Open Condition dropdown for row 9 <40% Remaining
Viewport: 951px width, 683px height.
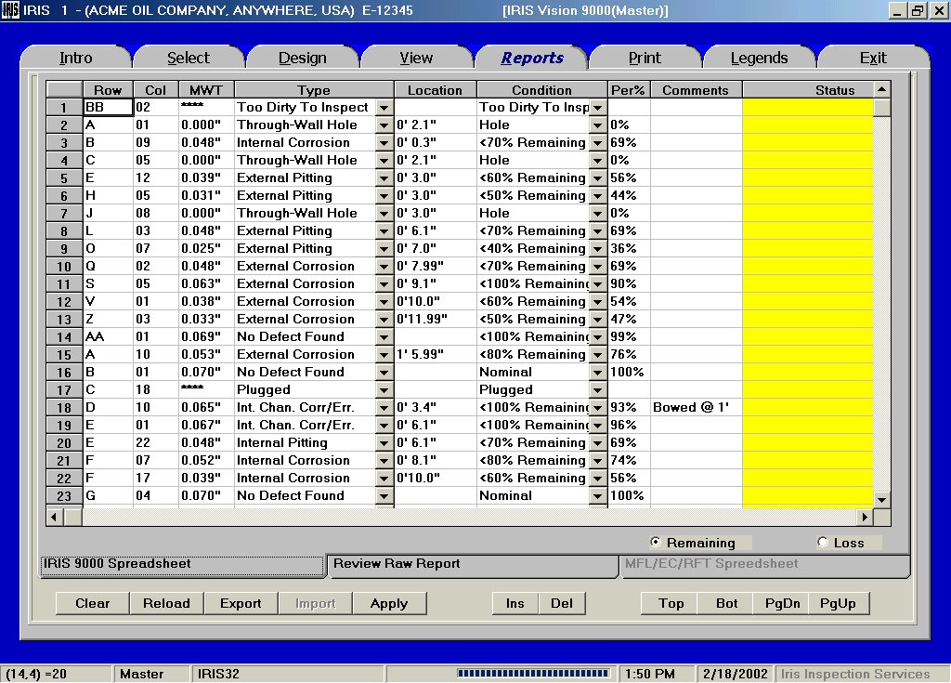pos(597,249)
